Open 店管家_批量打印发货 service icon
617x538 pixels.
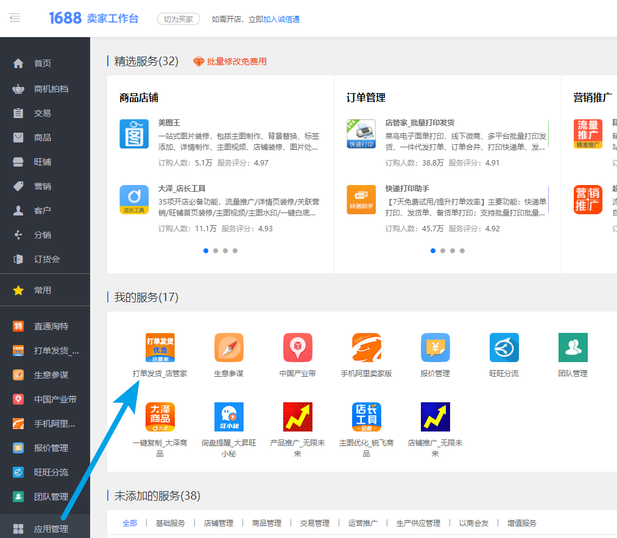coord(361,134)
